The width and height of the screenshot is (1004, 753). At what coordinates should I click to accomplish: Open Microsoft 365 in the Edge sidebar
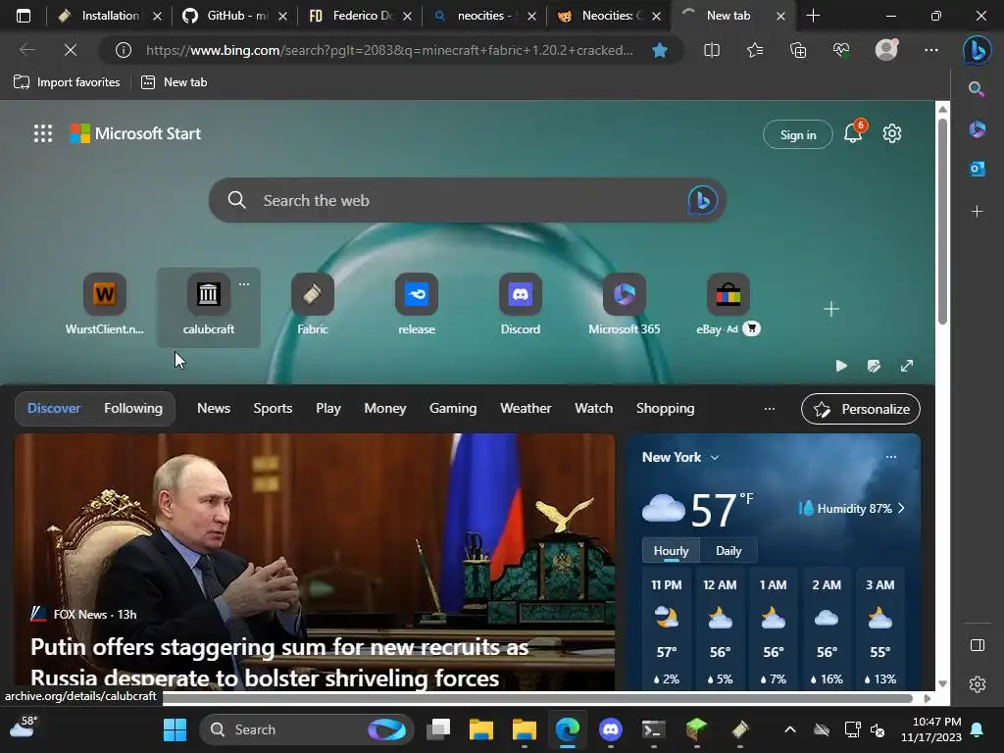pos(977,129)
